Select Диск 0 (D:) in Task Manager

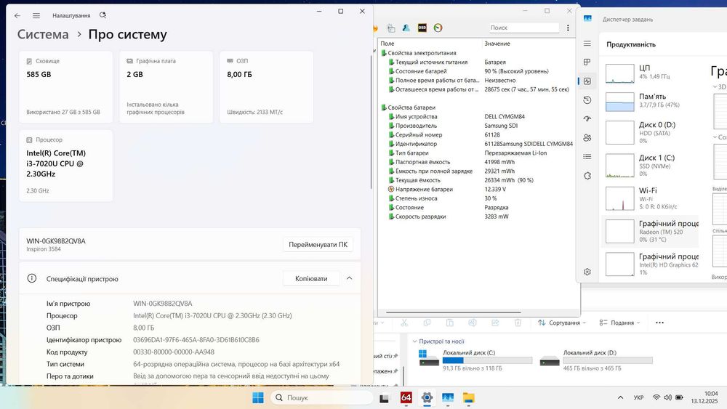pyautogui.click(x=649, y=132)
